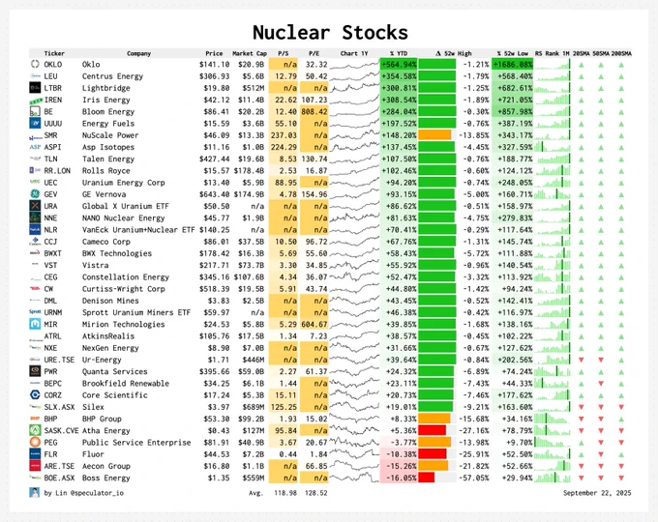The height and width of the screenshot is (522, 658).
Task: Click the Energy Fuels UUUU logo
Action: pyautogui.click(x=35, y=124)
